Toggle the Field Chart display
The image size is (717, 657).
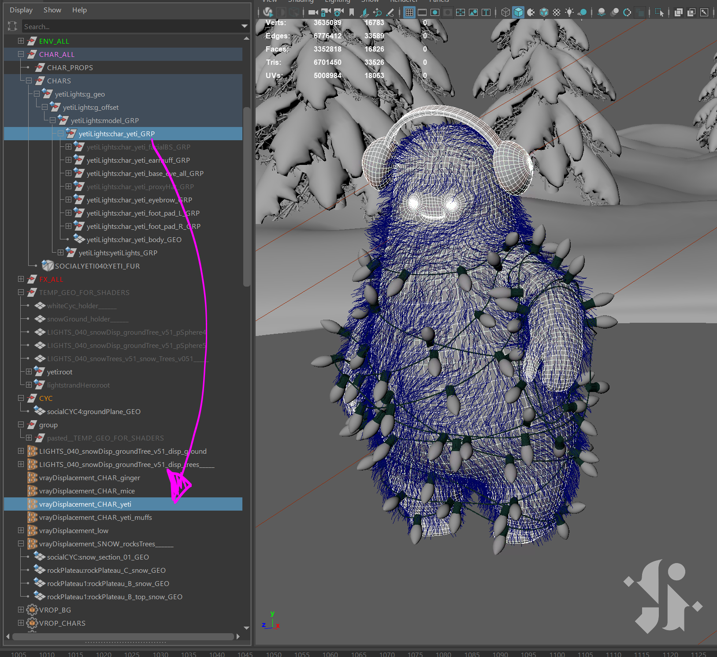point(461,12)
